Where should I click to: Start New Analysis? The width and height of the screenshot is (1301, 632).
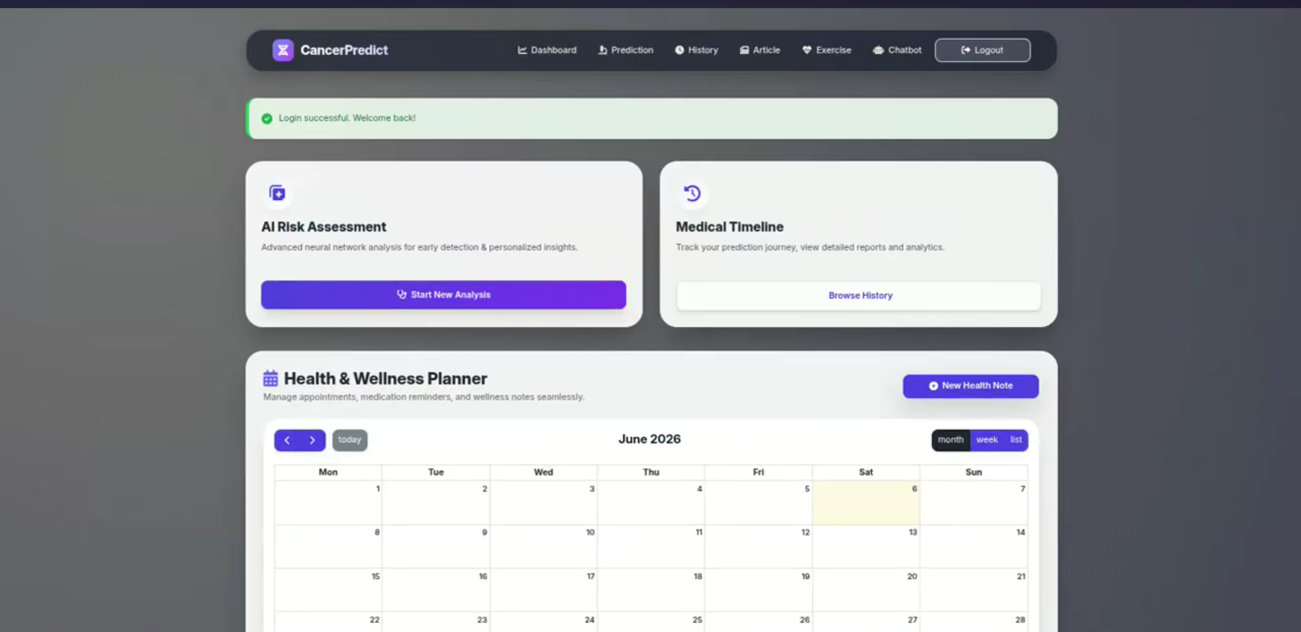[444, 295]
